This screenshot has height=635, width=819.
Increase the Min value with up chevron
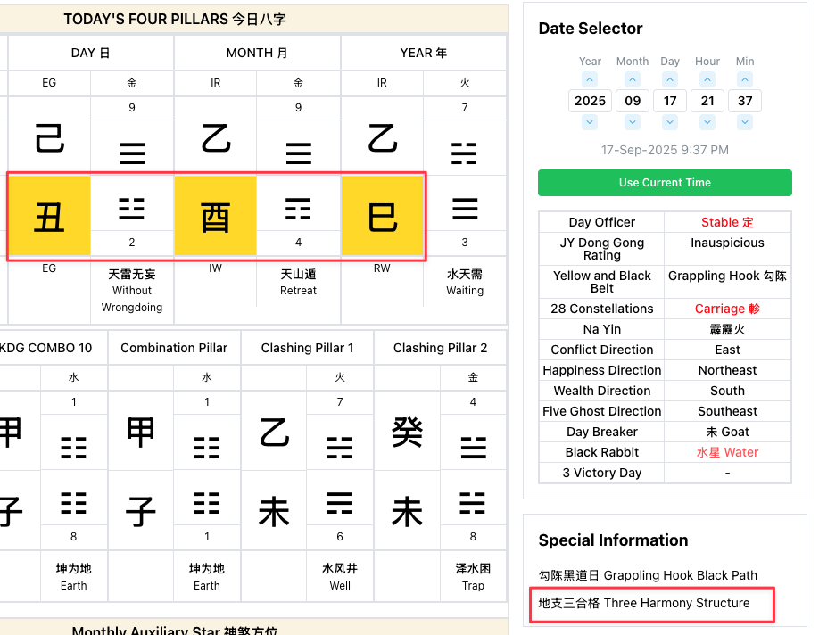(x=745, y=80)
